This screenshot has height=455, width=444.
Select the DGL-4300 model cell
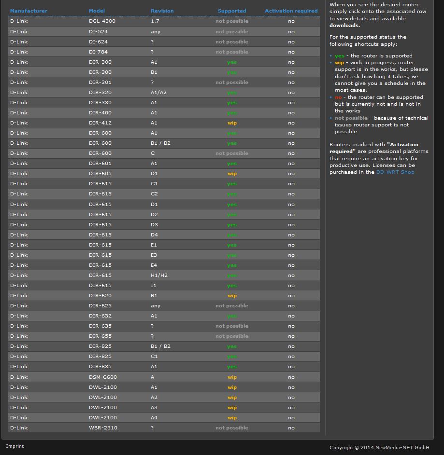pyautogui.click(x=102, y=21)
